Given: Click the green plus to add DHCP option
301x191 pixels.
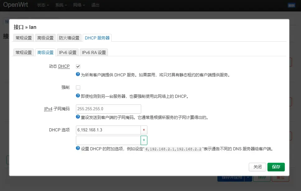Looking at the screenshot, I should coord(144,140).
